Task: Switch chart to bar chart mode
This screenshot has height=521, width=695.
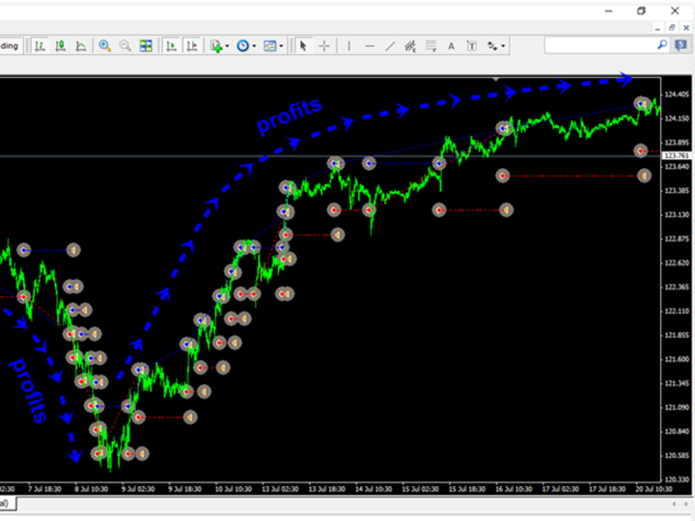Action: pos(40,45)
